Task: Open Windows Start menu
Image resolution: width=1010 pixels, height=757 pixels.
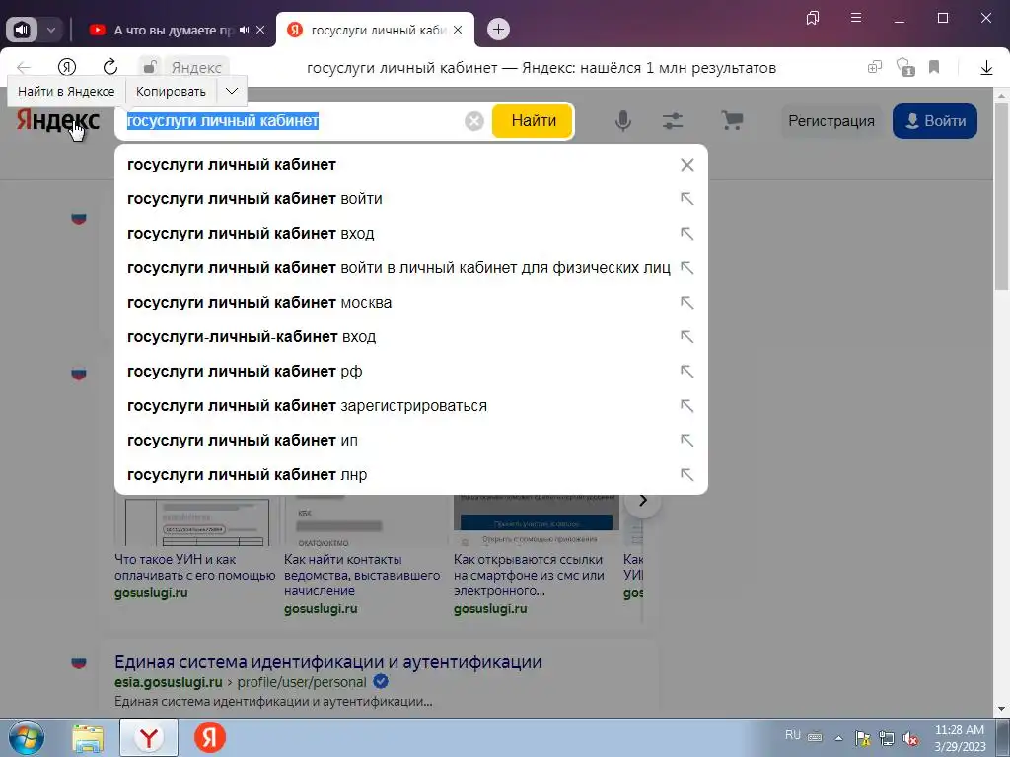Action: (27, 737)
